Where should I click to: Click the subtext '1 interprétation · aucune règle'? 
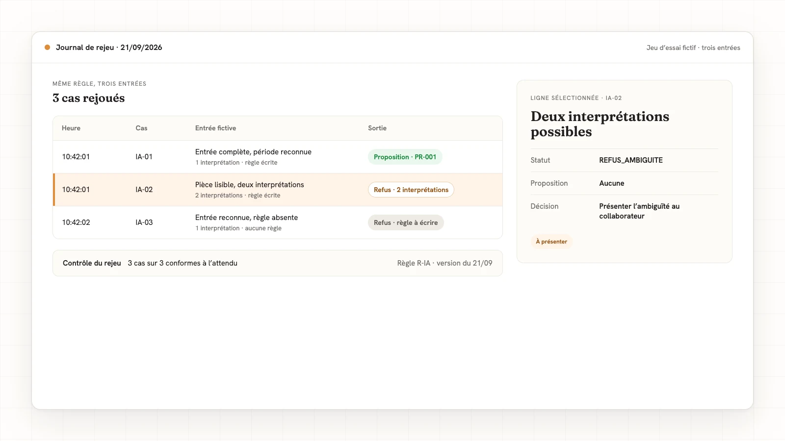pos(238,228)
